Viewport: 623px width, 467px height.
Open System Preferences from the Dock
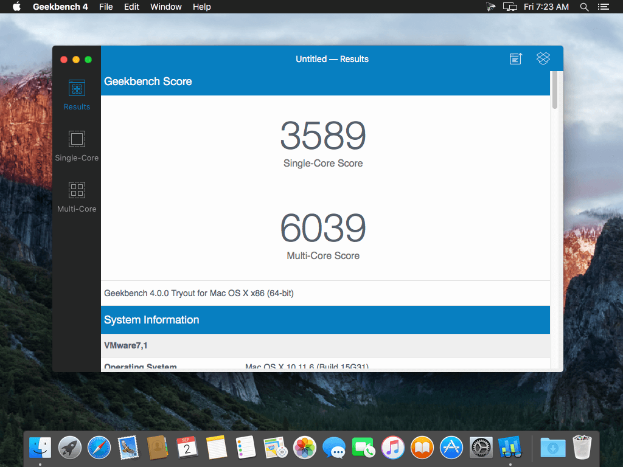click(x=481, y=448)
